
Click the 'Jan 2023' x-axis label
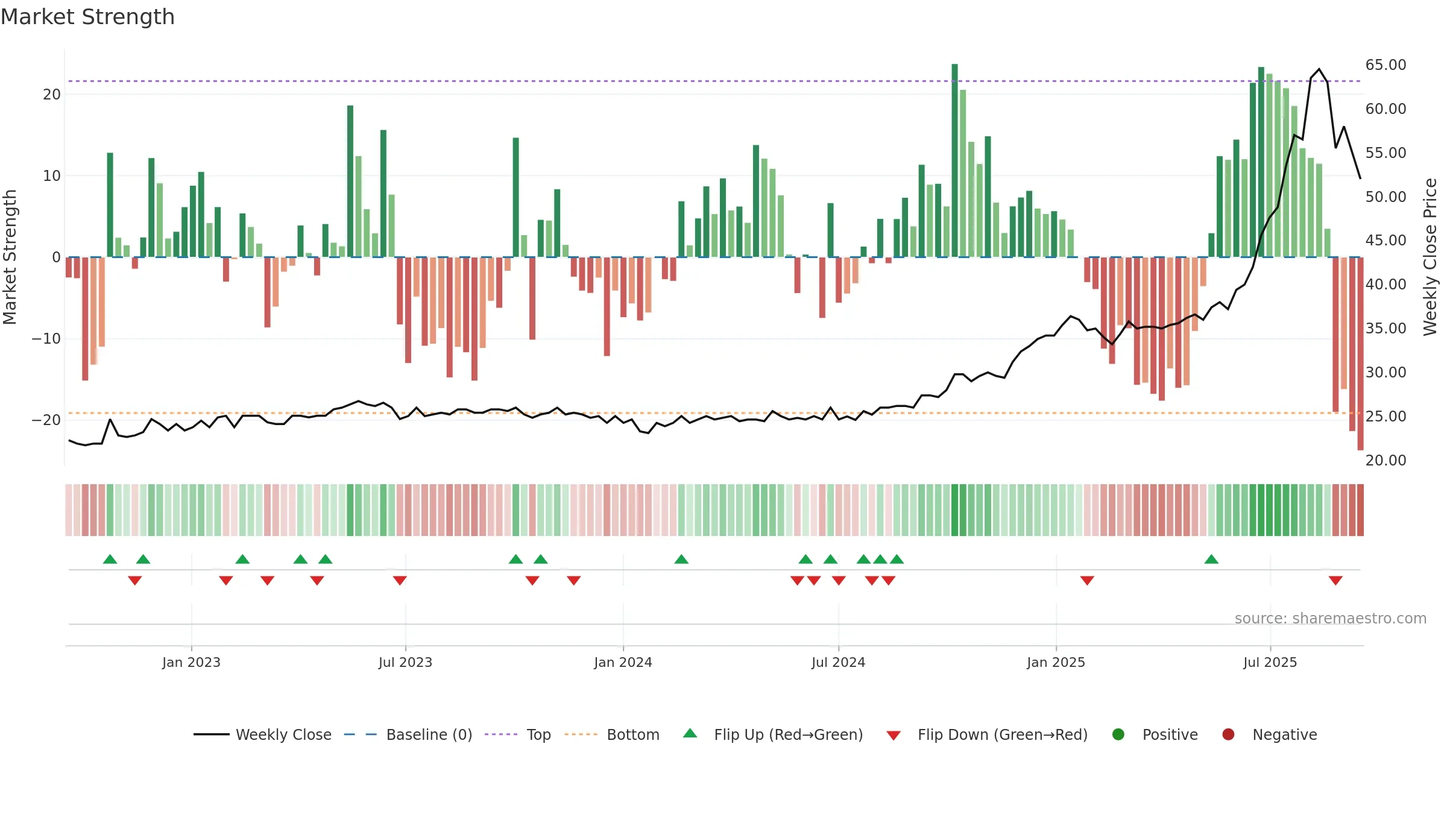click(x=191, y=663)
